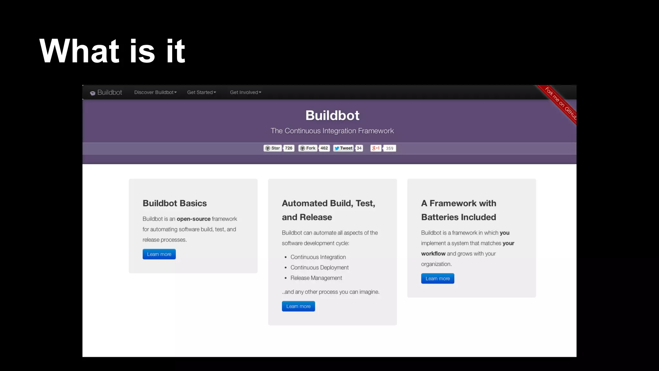Expand the Get Started dropdown menu
The width and height of the screenshot is (659, 371).
pos(201,92)
